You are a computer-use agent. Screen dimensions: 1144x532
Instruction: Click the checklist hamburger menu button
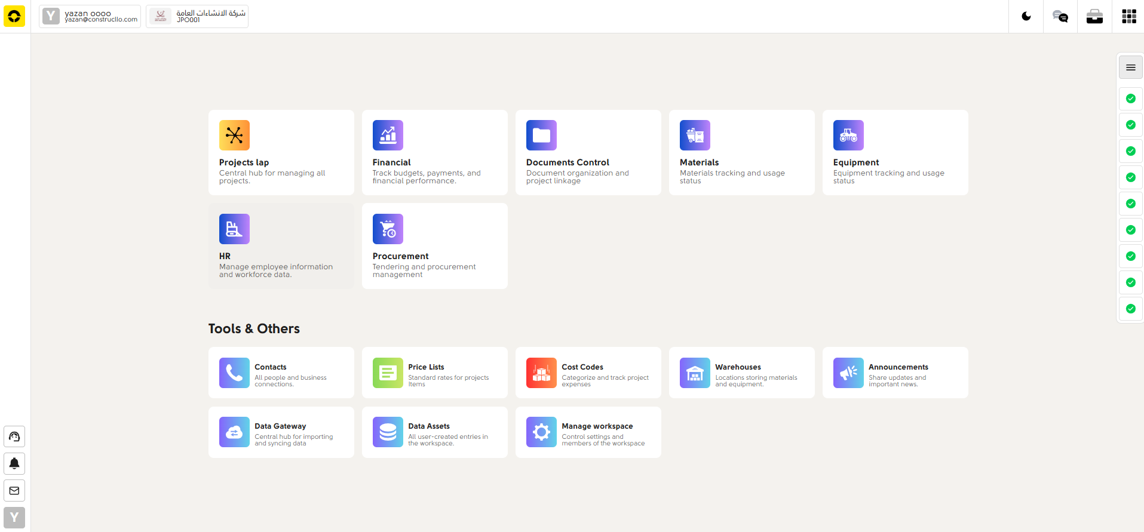1131,67
